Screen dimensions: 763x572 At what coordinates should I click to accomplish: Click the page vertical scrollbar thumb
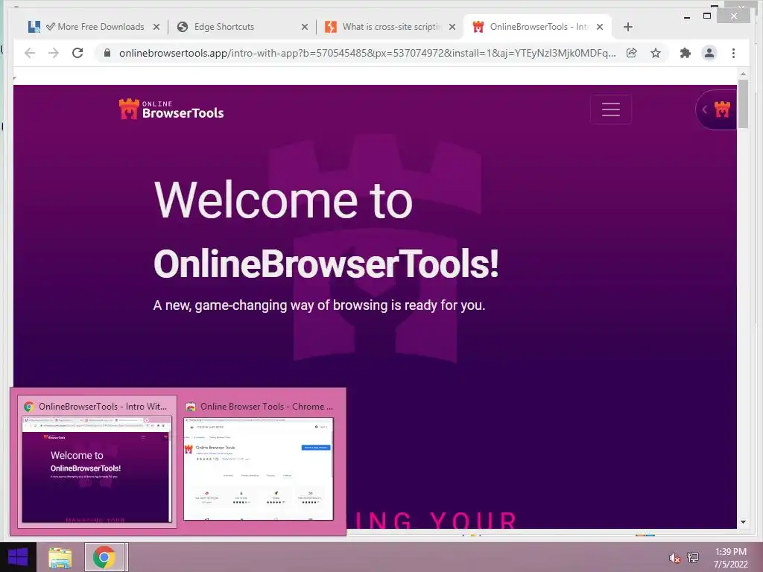pos(743,104)
